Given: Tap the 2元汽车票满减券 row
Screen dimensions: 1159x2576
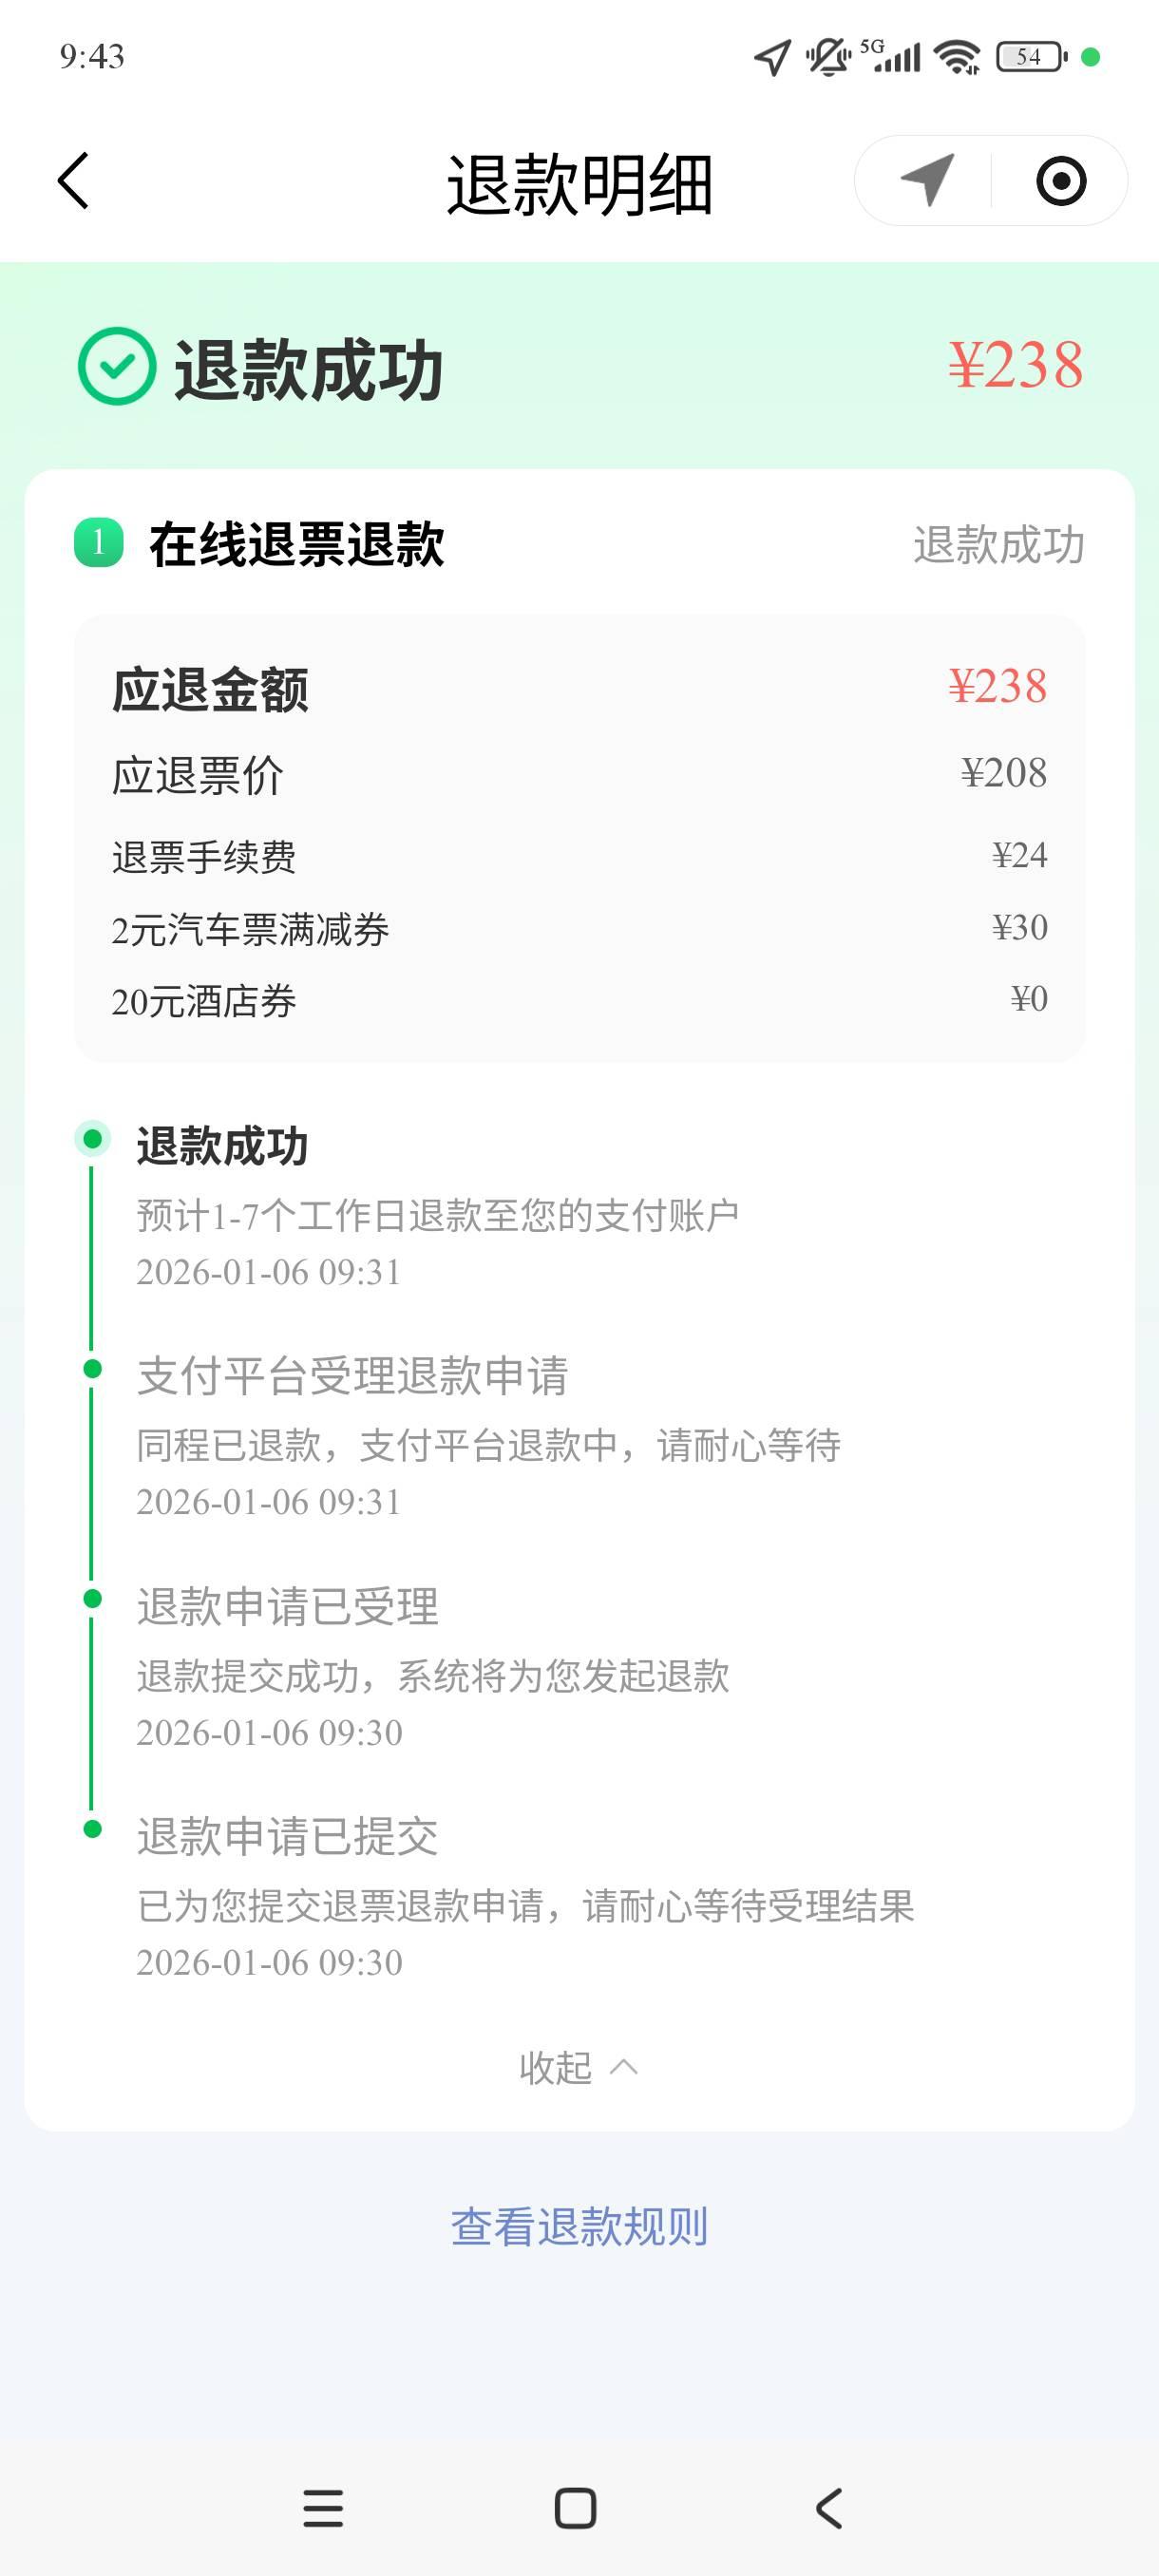Looking at the screenshot, I should point(579,929).
